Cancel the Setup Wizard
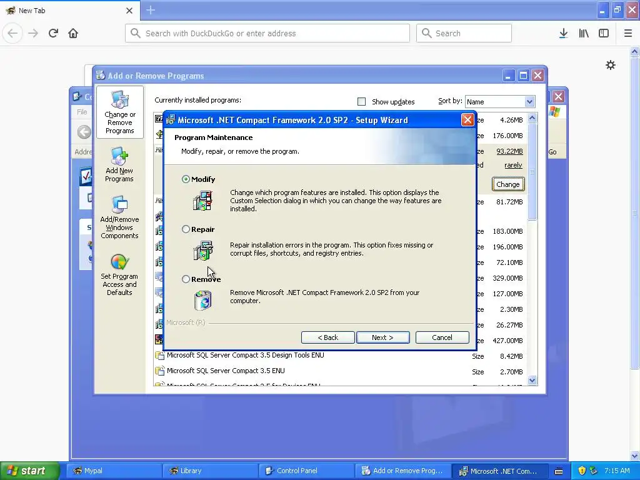This screenshot has width=640, height=480. [442, 337]
